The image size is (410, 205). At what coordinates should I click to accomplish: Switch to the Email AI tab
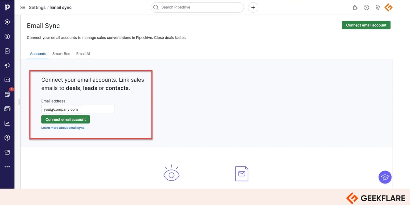coord(83,54)
